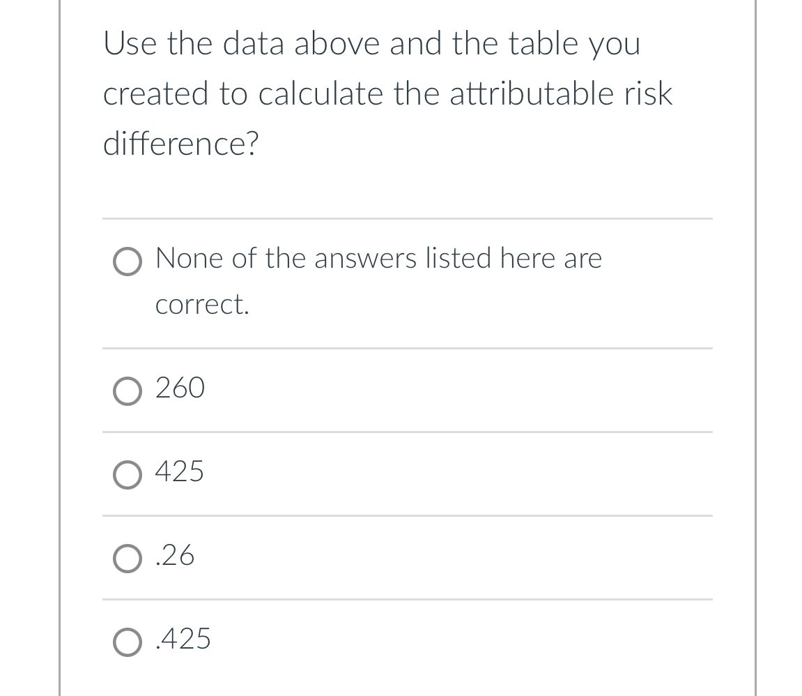Screen dimensions: 802x696
Task: Click the '425' answer label text
Action: (180, 472)
